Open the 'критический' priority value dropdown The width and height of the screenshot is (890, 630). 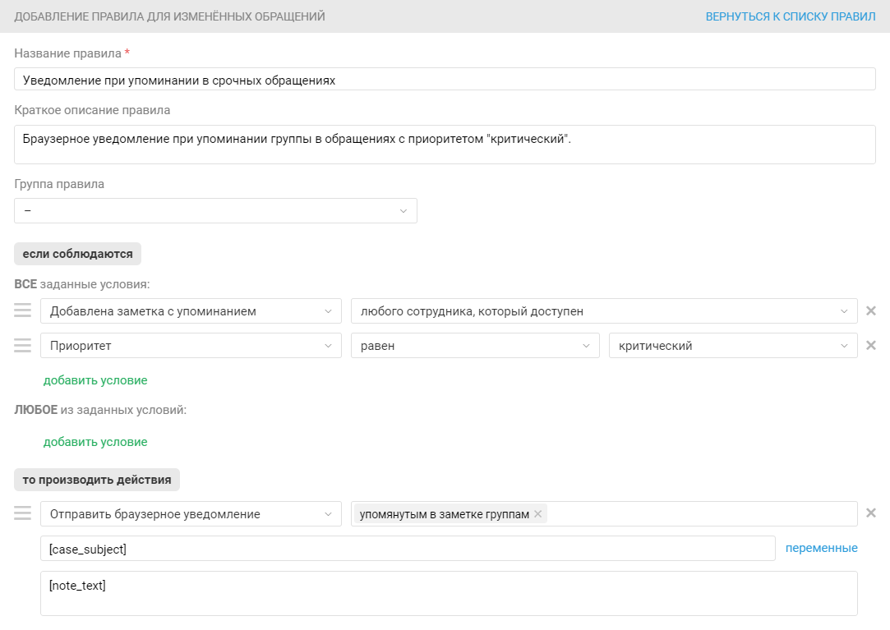coord(733,346)
